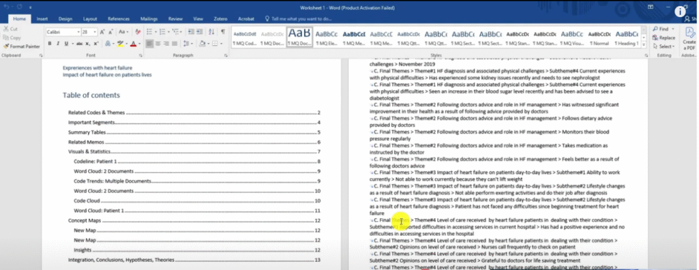Toggle Show/Hide paragraph marks

[223, 32]
